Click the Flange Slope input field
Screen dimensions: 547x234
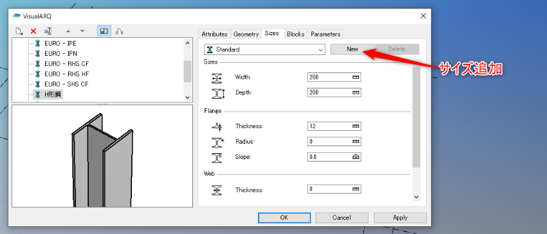coord(334,157)
